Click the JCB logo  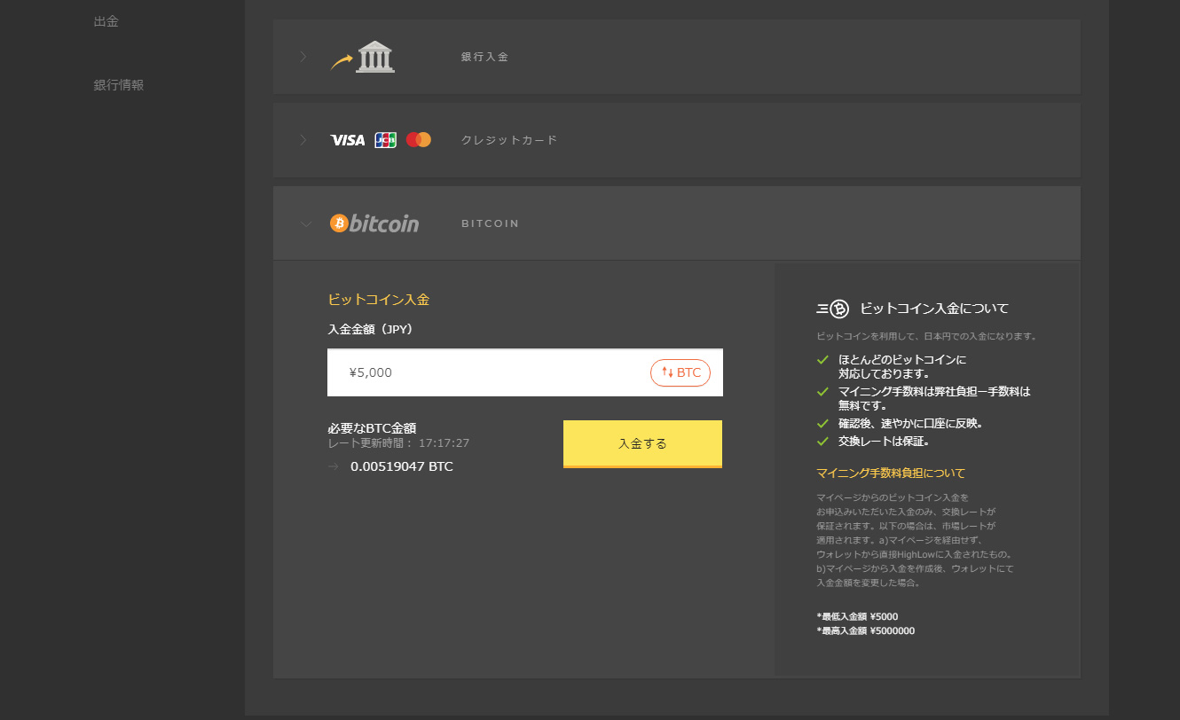385,140
